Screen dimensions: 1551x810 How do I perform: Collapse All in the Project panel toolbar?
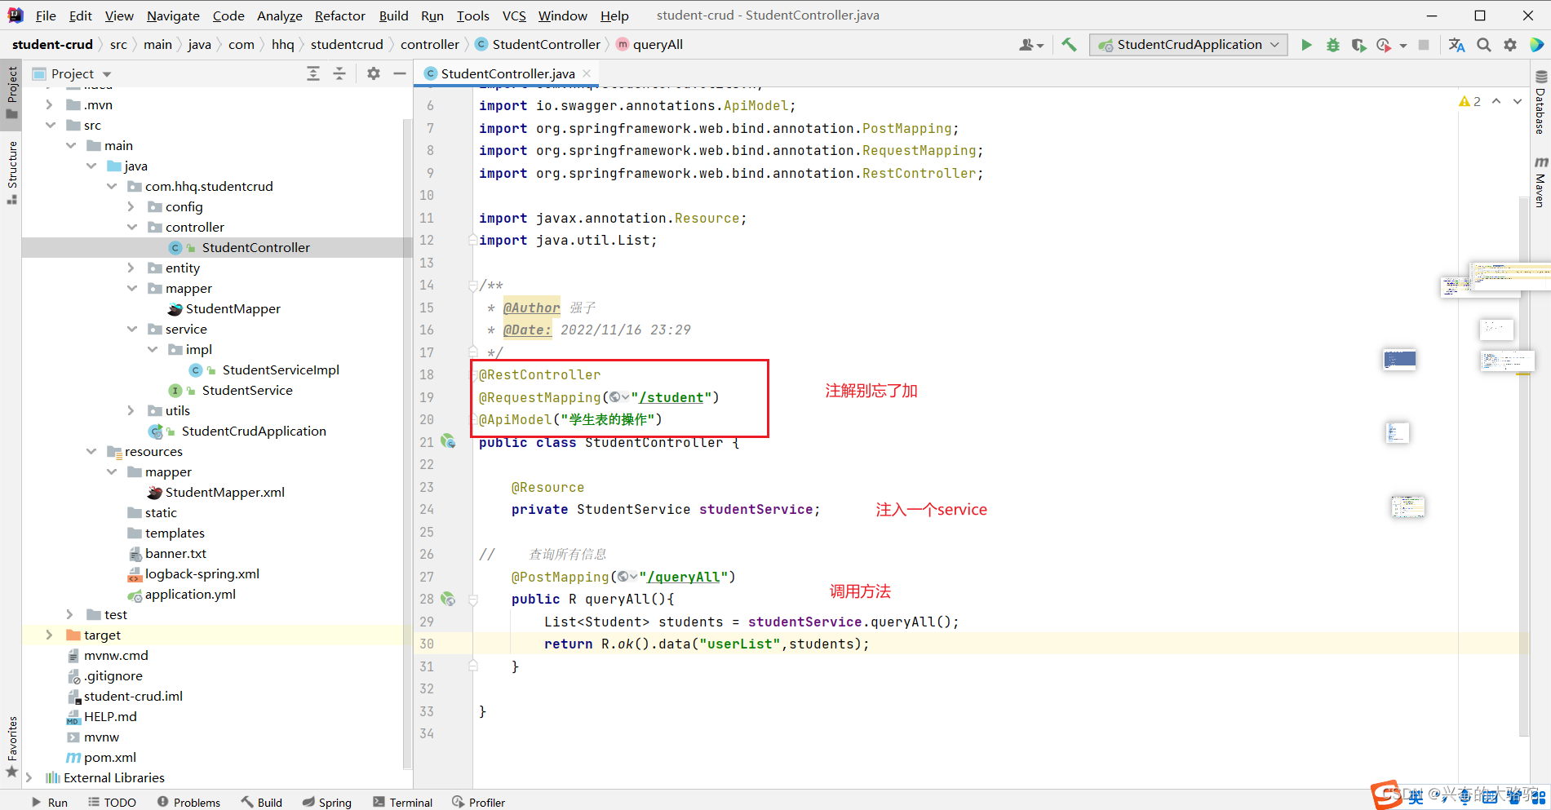click(339, 73)
